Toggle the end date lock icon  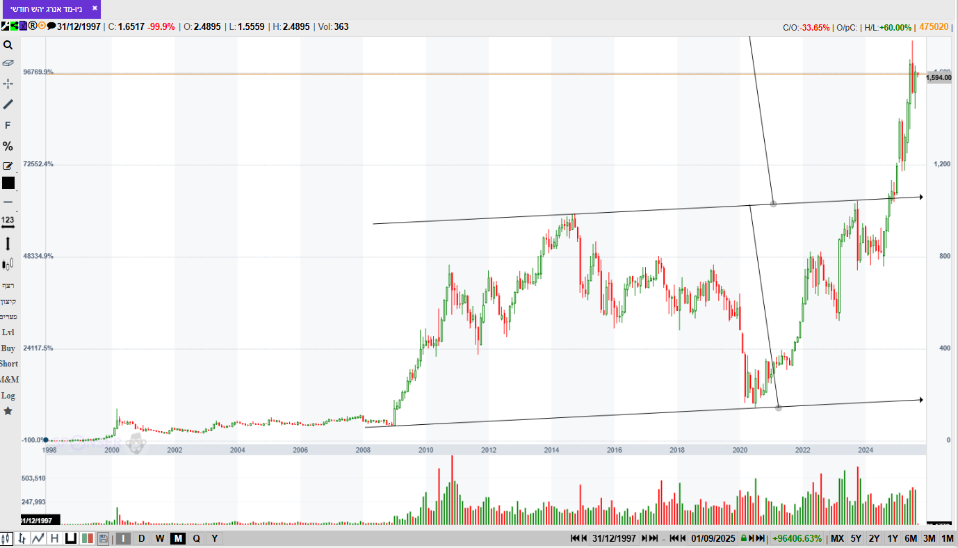pyautogui.click(x=743, y=538)
